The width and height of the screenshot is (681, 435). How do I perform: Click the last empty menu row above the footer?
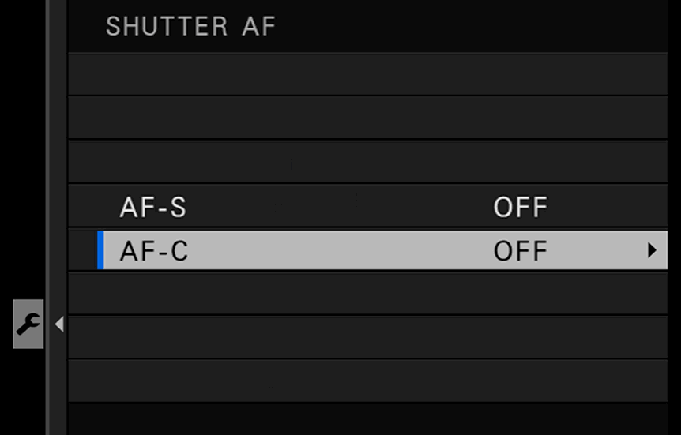(367, 381)
